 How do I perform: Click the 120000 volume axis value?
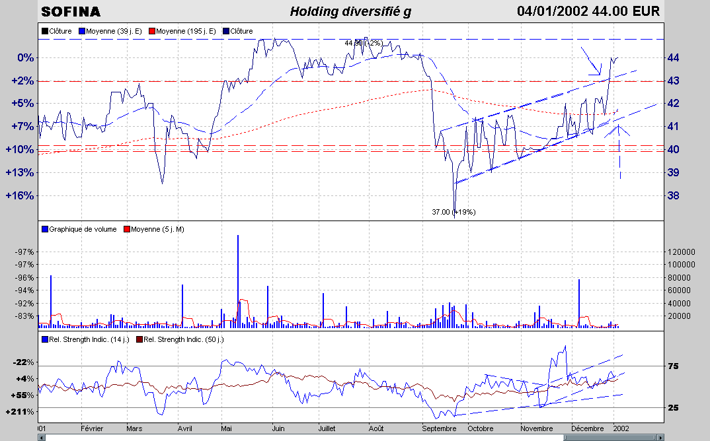tap(681, 252)
